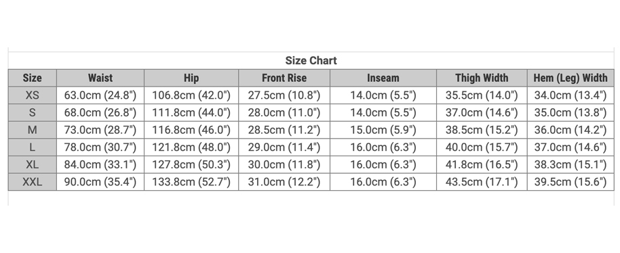Click the Inseam column header
This screenshot has width=620, height=253.
pos(383,78)
